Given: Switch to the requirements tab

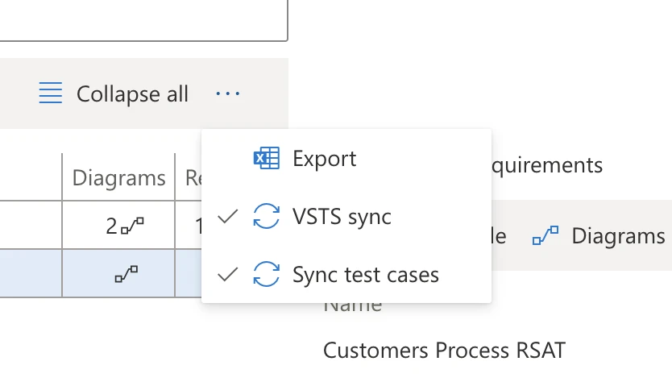Looking at the screenshot, I should [546, 165].
